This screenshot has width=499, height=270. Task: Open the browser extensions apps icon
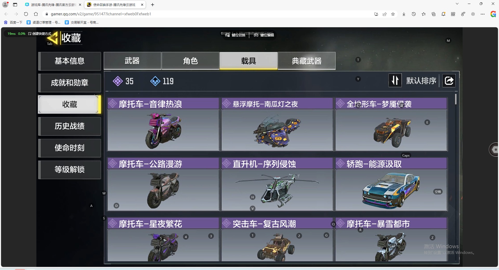[453, 14]
